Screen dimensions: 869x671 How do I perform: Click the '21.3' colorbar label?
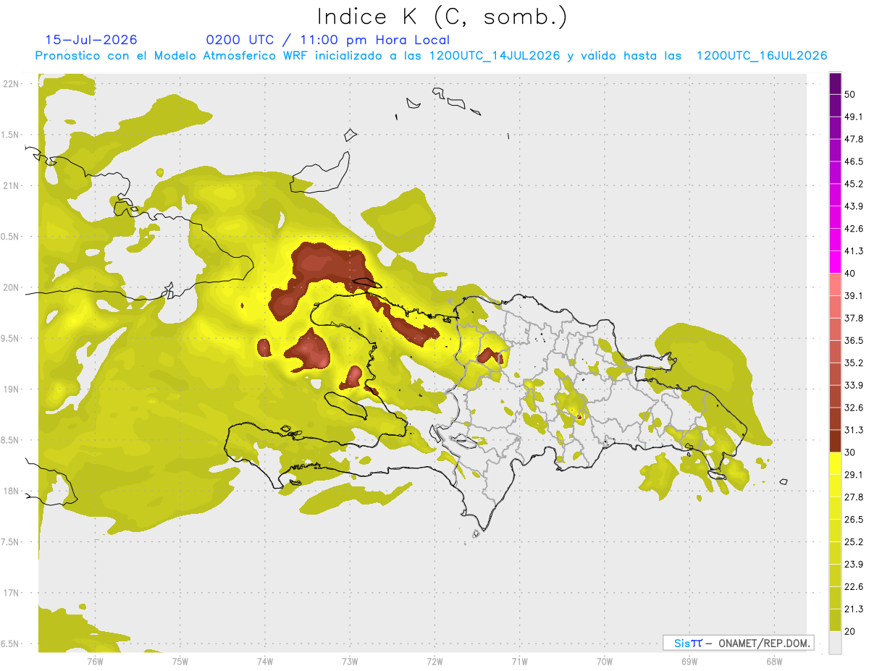pos(854,609)
